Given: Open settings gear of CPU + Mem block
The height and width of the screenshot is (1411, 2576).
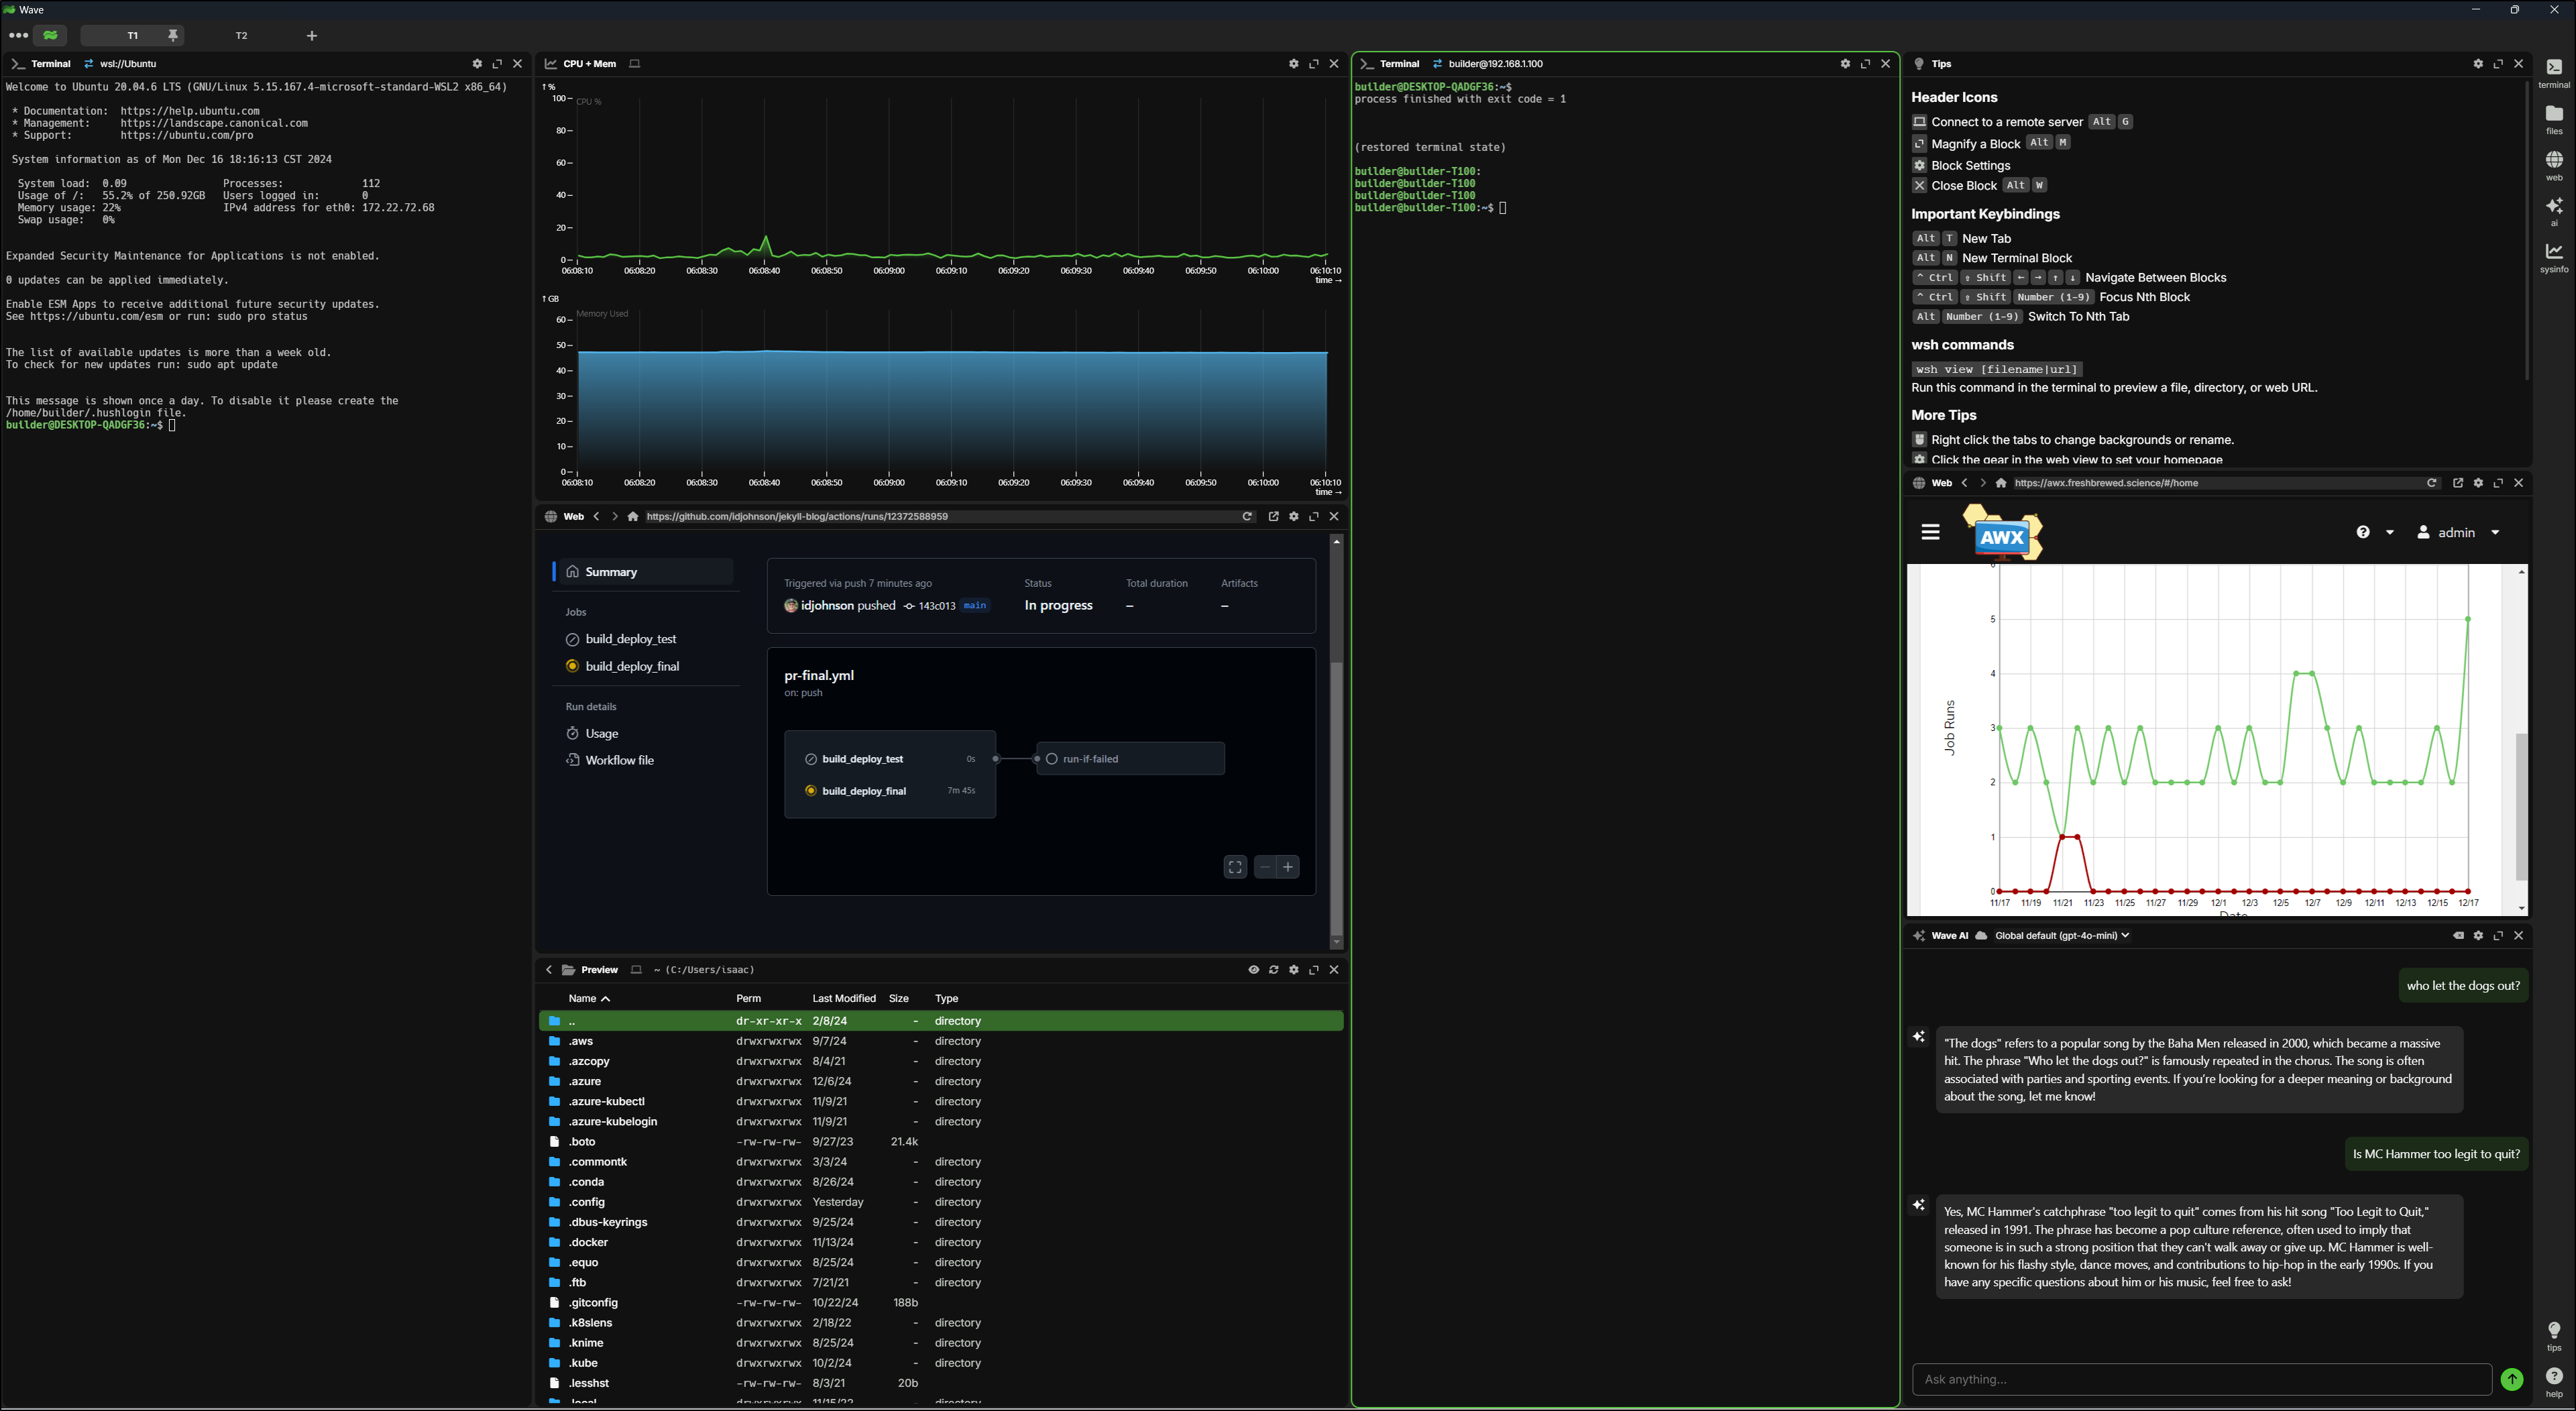Looking at the screenshot, I should pos(1294,64).
